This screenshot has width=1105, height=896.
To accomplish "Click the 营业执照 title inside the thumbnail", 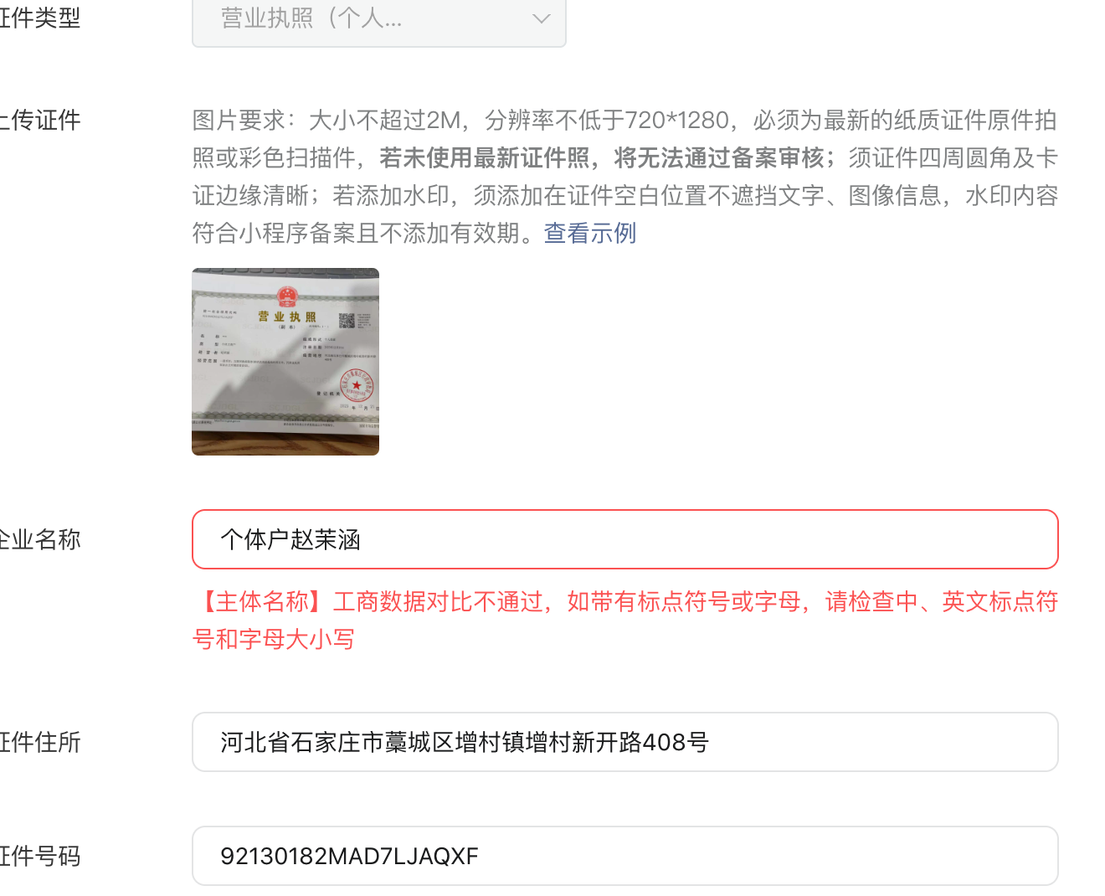I will point(287,317).
